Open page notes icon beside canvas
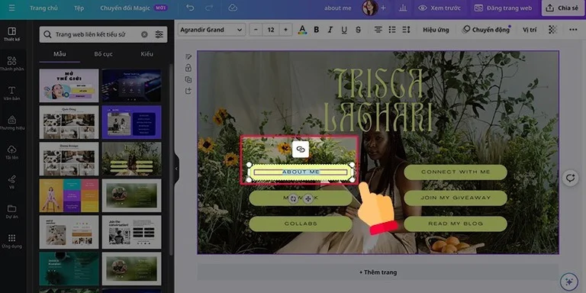The height and width of the screenshot is (293, 586). (188, 56)
